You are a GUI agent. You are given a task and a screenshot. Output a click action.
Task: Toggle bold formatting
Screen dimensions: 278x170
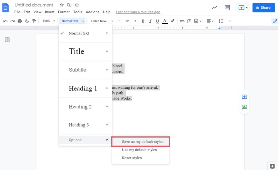click(143, 21)
